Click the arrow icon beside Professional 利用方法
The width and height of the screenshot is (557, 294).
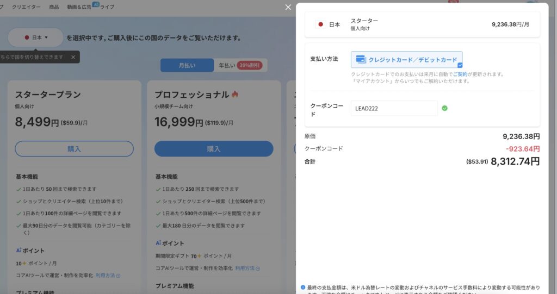click(258, 268)
